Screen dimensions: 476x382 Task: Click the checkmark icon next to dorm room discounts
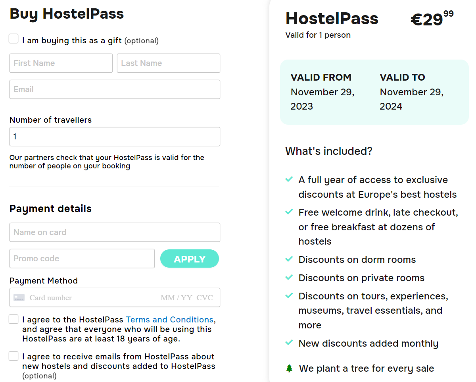289,260
